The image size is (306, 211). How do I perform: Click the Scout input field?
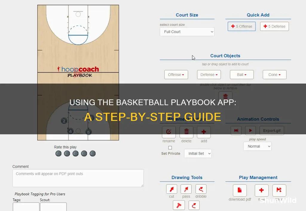[53, 207]
